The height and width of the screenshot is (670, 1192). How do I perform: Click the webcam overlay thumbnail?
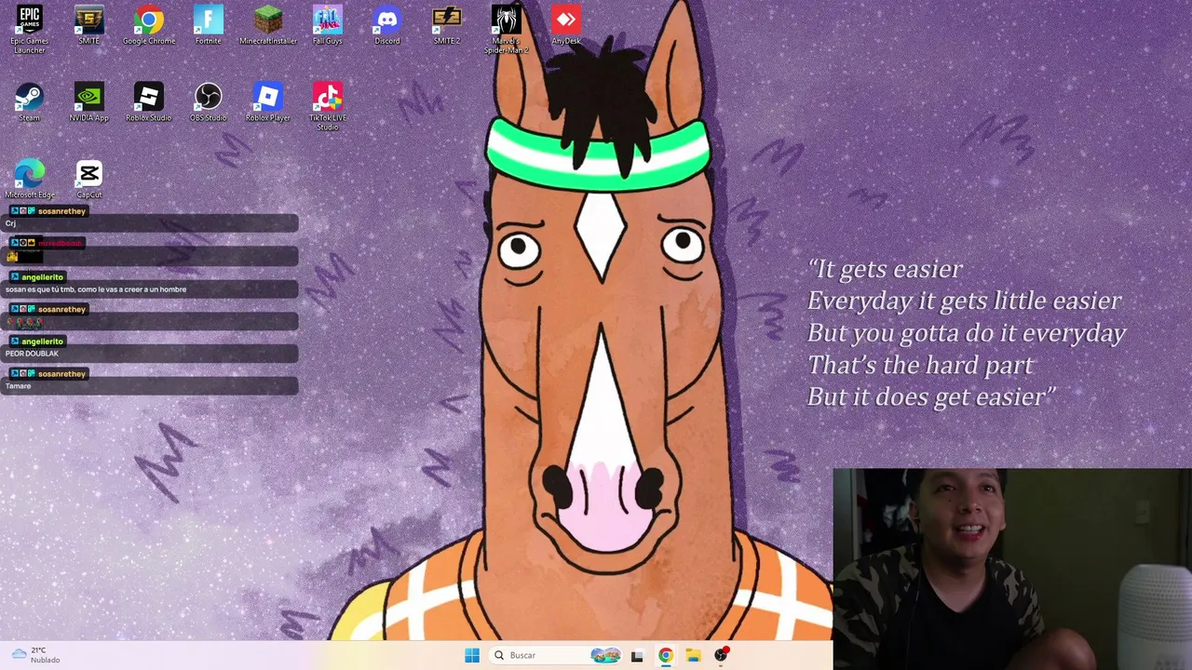(x=1012, y=569)
